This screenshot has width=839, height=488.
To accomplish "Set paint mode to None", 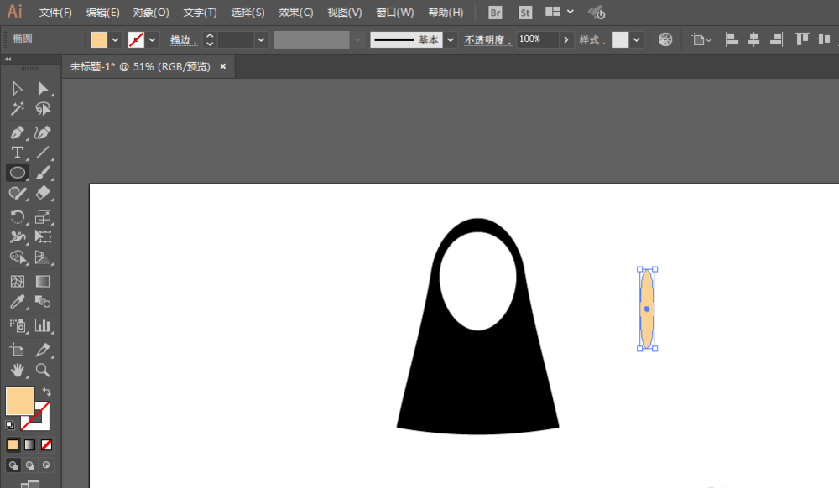I will click(x=46, y=444).
